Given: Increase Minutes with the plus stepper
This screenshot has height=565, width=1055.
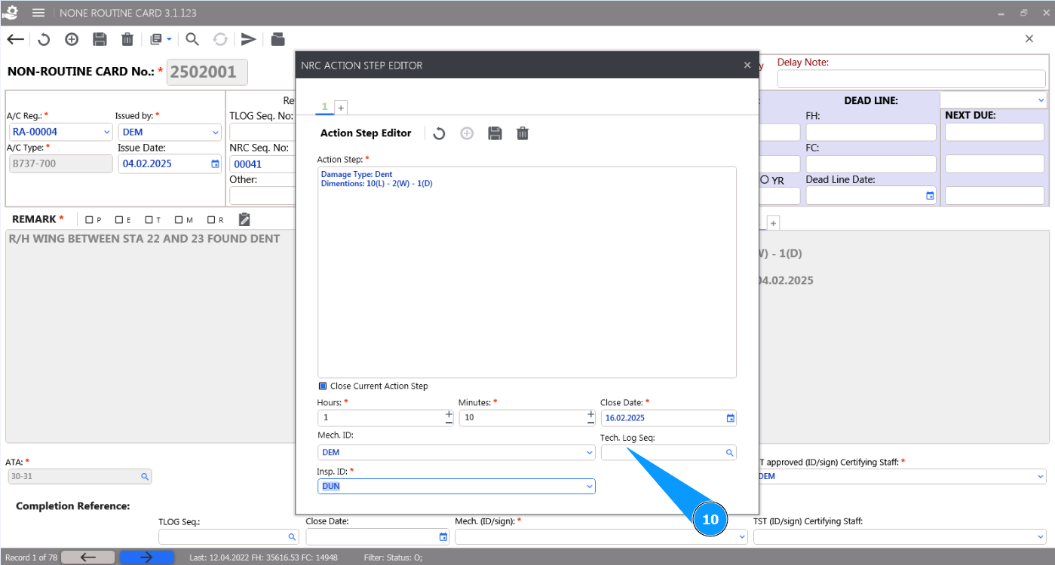Looking at the screenshot, I should [x=590, y=414].
